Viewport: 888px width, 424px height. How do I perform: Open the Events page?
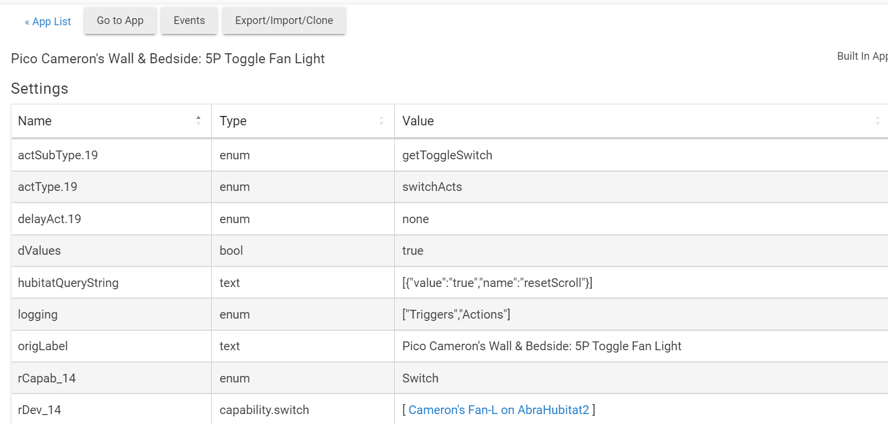[x=189, y=20]
